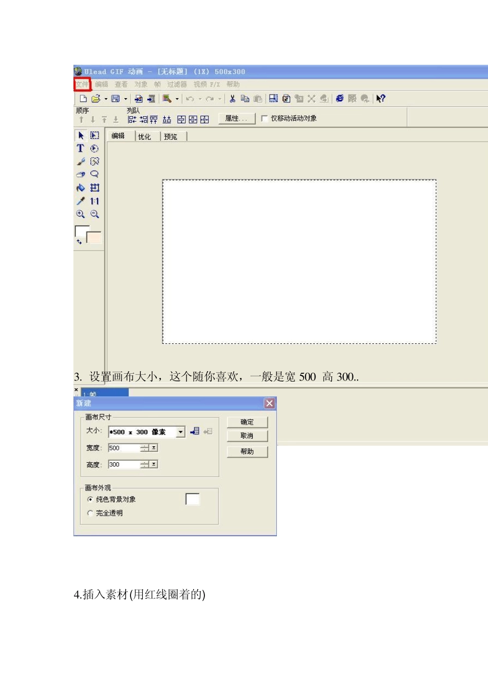This screenshot has height=691, width=488.
Task: Click the Cut scissors icon
Action: (x=232, y=98)
